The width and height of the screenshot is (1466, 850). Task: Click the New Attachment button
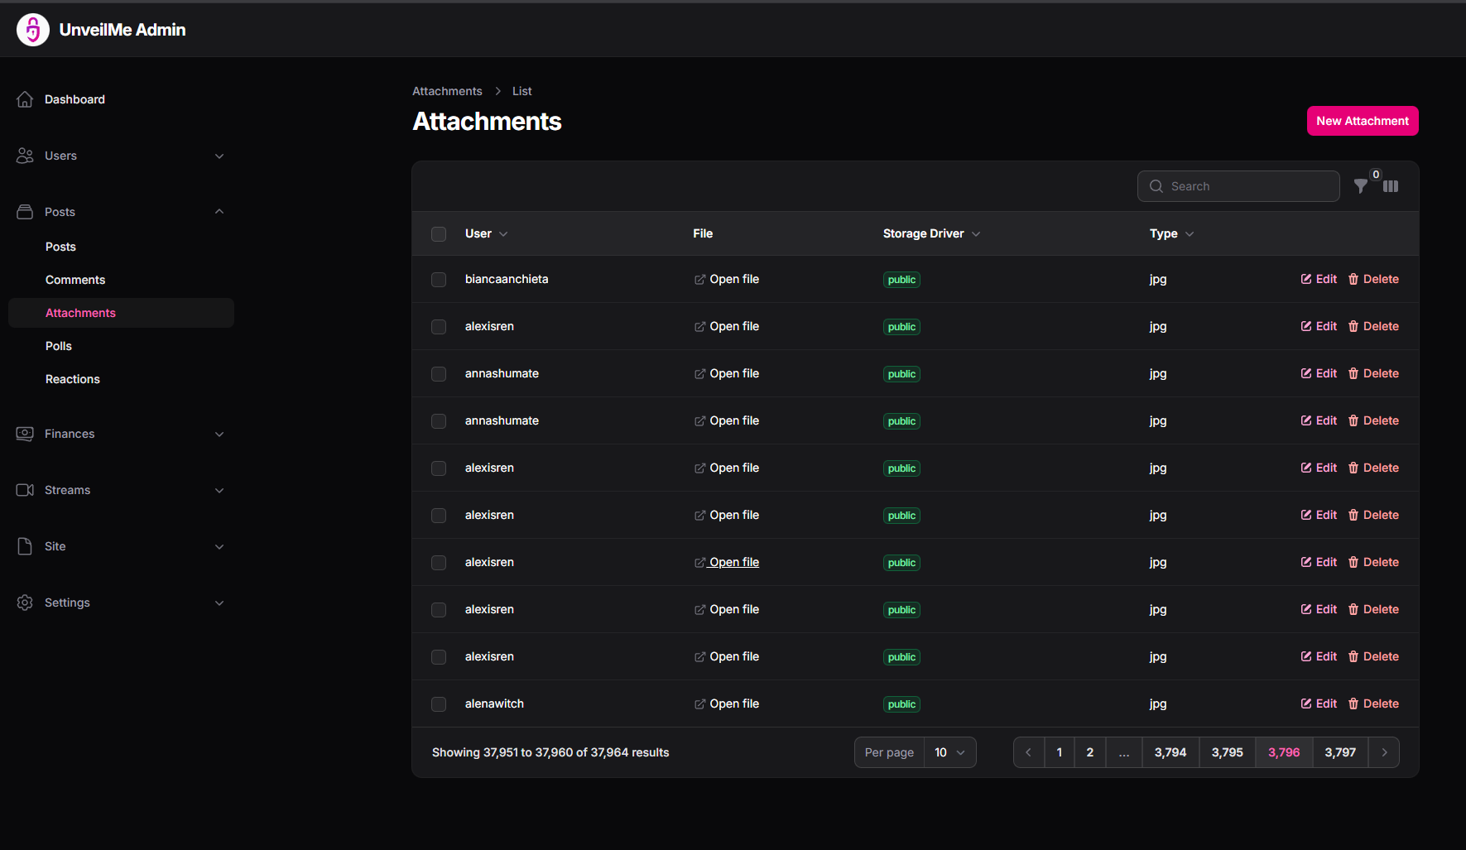coord(1362,121)
